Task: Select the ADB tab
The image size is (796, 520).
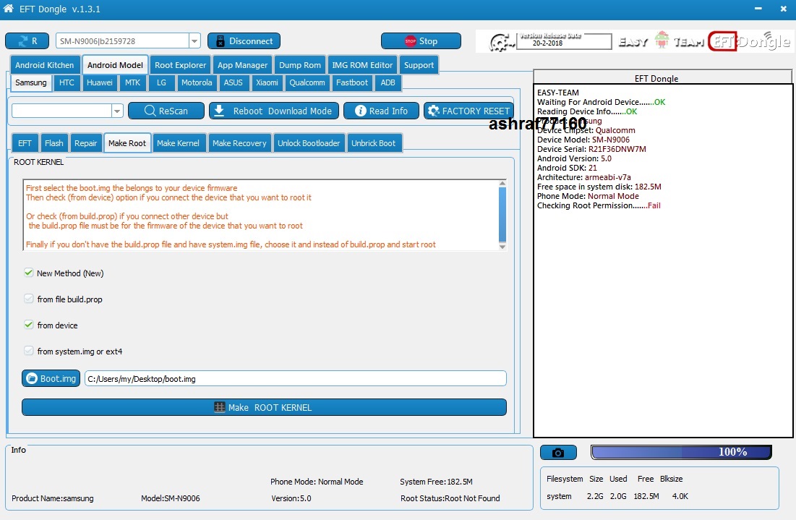Action: [388, 82]
